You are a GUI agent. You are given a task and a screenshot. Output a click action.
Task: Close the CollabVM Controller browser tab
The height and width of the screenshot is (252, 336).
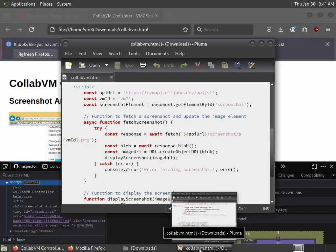(156, 15)
